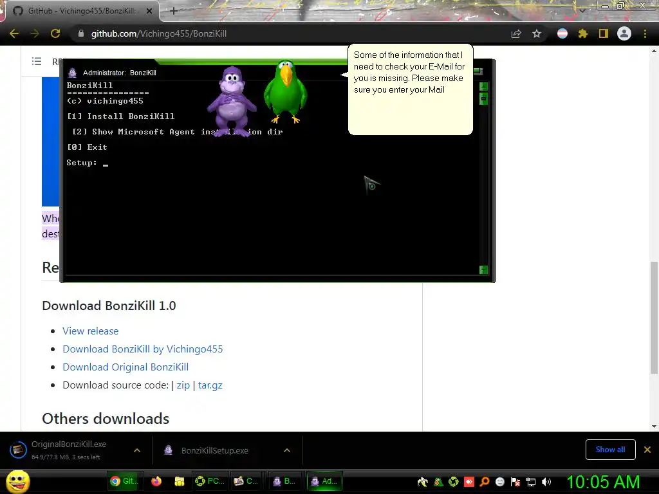Switch to the PC... taskbar window

point(210,481)
